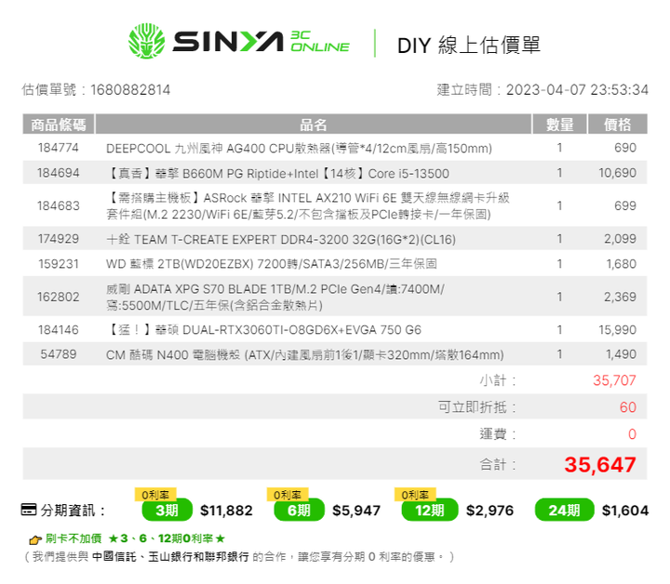Select the 3期 installment button
The height and width of the screenshot is (584, 670).
[167, 510]
